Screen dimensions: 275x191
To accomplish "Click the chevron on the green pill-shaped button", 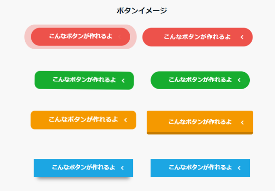I will coord(239,80).
